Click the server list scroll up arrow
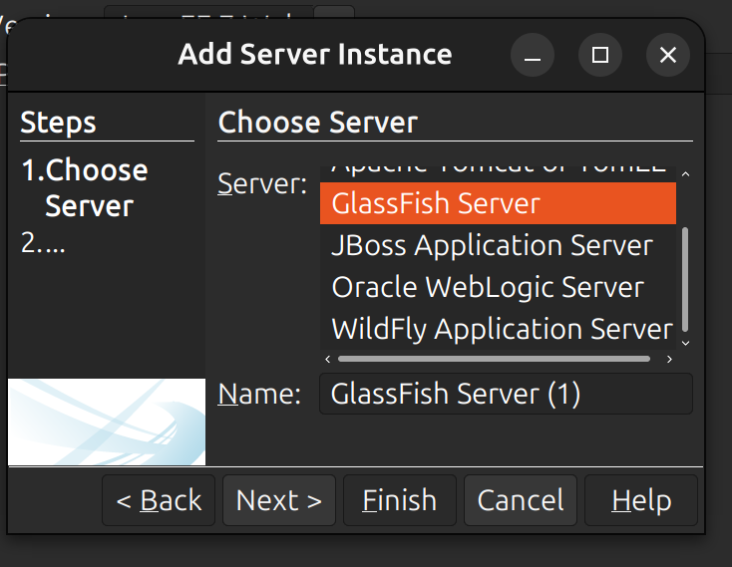This screenshot has width=732, height=567. click(685, 174)
